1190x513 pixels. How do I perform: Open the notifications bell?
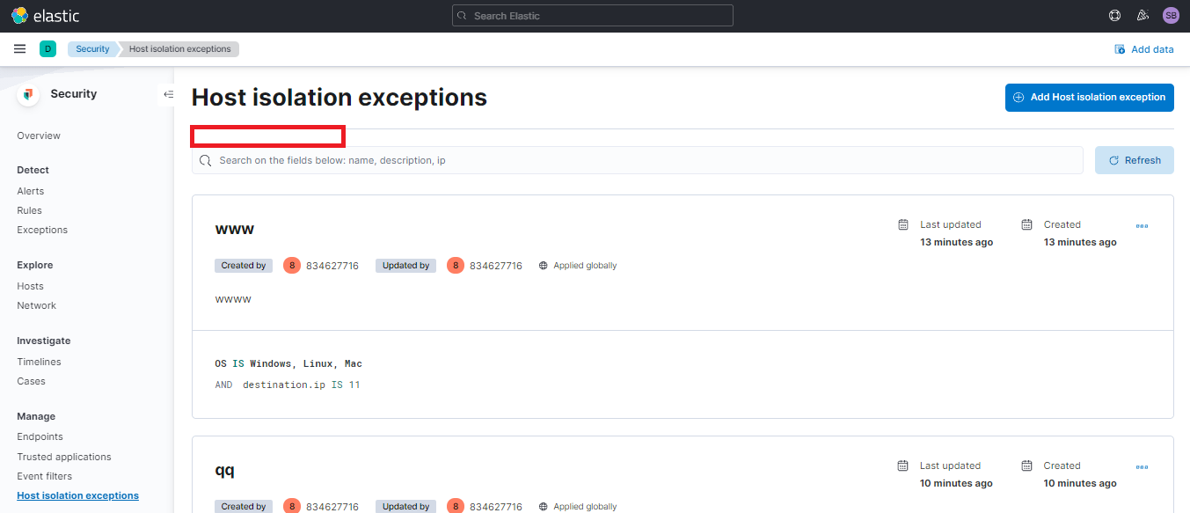pyautogui.click(x=1143, y=15)
